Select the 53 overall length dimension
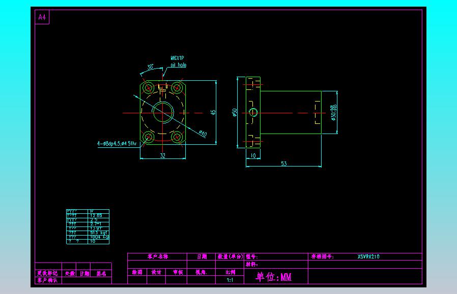Viewport: 457px width, 294px height. pos(284,164)
